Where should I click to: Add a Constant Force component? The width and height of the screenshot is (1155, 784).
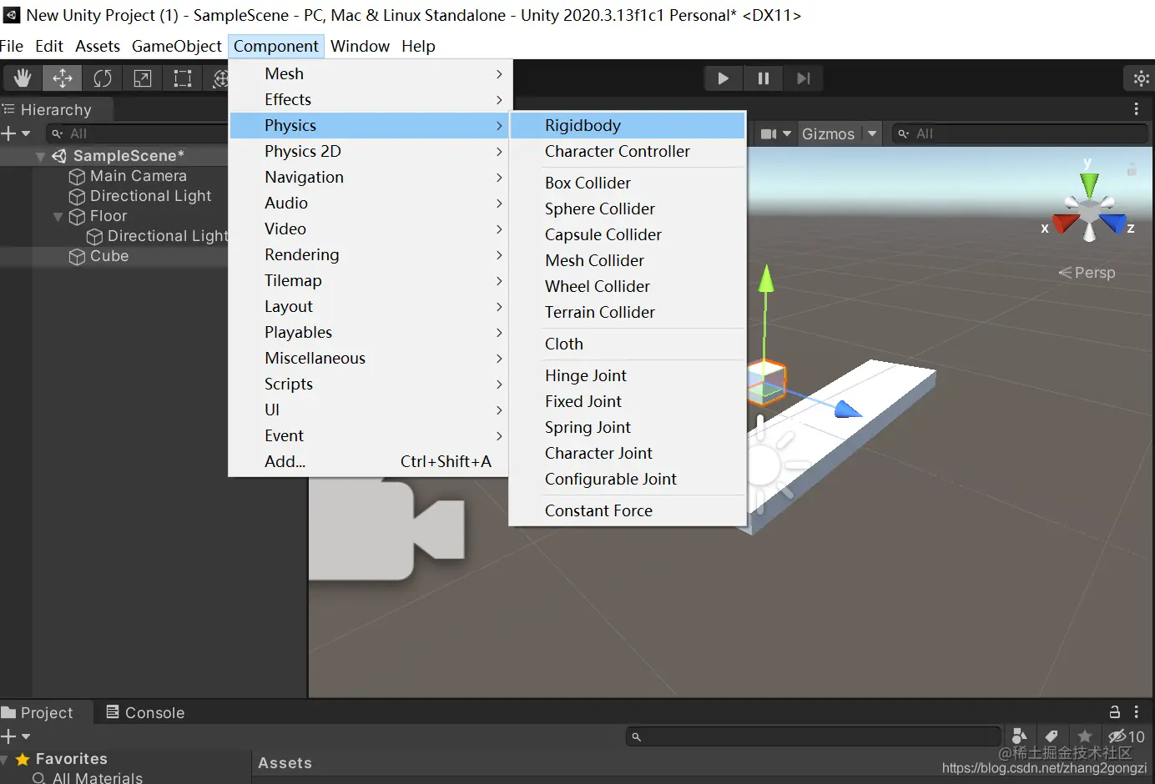pyautogui.click(x=627, y=510)
